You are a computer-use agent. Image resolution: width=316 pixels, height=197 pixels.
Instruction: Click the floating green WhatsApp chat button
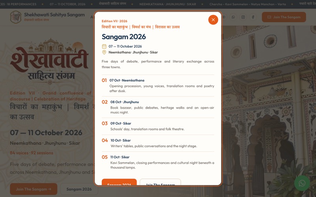coord(302,183)
